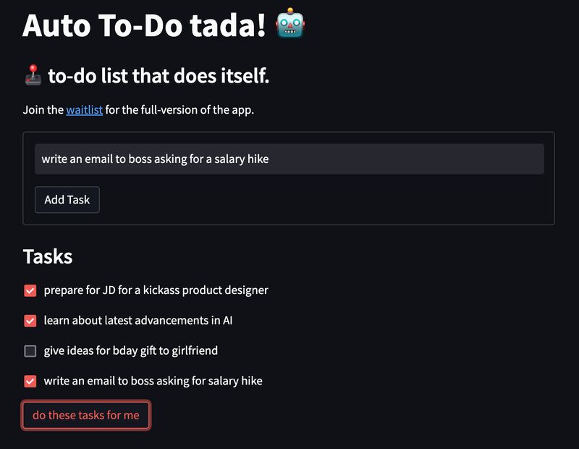
Task: Click the 'give ideas for bday gift to girlfriend' label
Action: (131, 351)
